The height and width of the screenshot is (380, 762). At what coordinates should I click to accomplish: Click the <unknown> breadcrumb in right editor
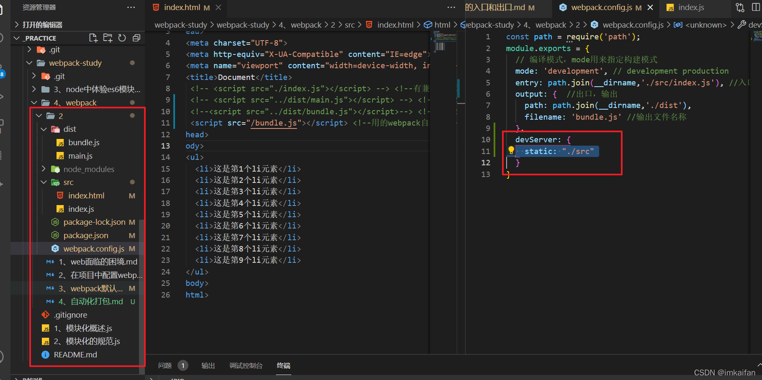706,25
